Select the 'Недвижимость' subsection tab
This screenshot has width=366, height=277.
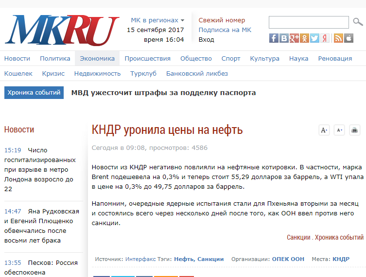point(97,74)
